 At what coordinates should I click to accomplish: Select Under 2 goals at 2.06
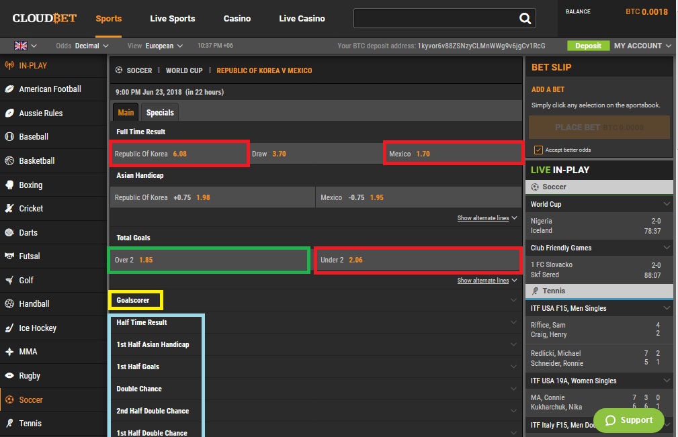tap(418, 260)
